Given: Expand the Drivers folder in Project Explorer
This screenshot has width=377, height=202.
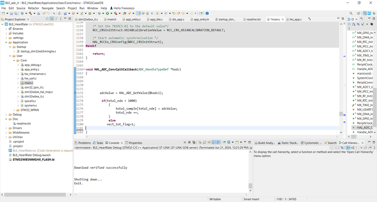Looking at the screenshot, I should [x=6, y=128].
